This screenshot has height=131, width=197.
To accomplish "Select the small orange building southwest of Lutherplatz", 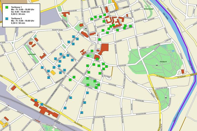I will [53, 73].
